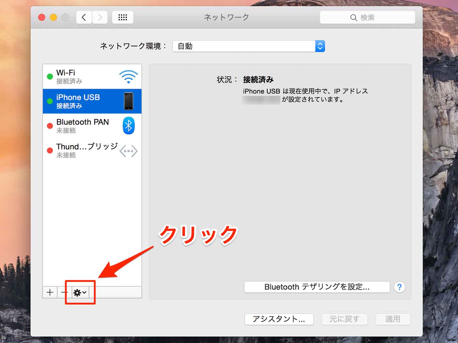458x343 pixels.
Task: Click the Bluetooth logo icon
Action: point(129,126)
